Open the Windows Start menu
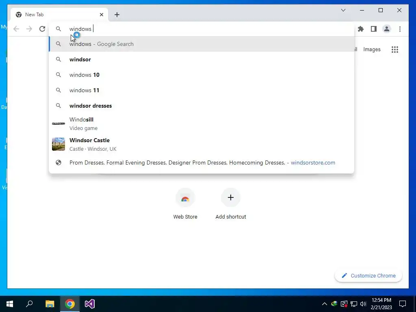Viewport: 416px width, 312px height. [10, 304]
